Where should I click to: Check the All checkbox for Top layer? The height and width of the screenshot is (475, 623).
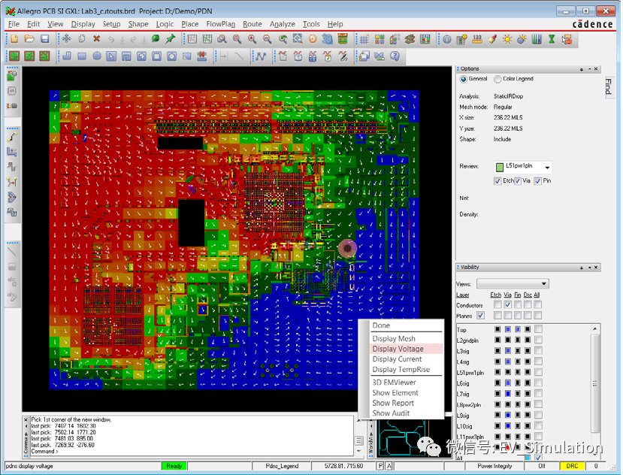538,329
